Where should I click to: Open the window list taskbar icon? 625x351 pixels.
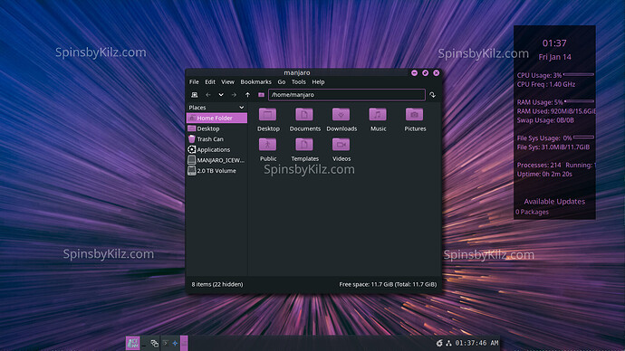[155, 343]
